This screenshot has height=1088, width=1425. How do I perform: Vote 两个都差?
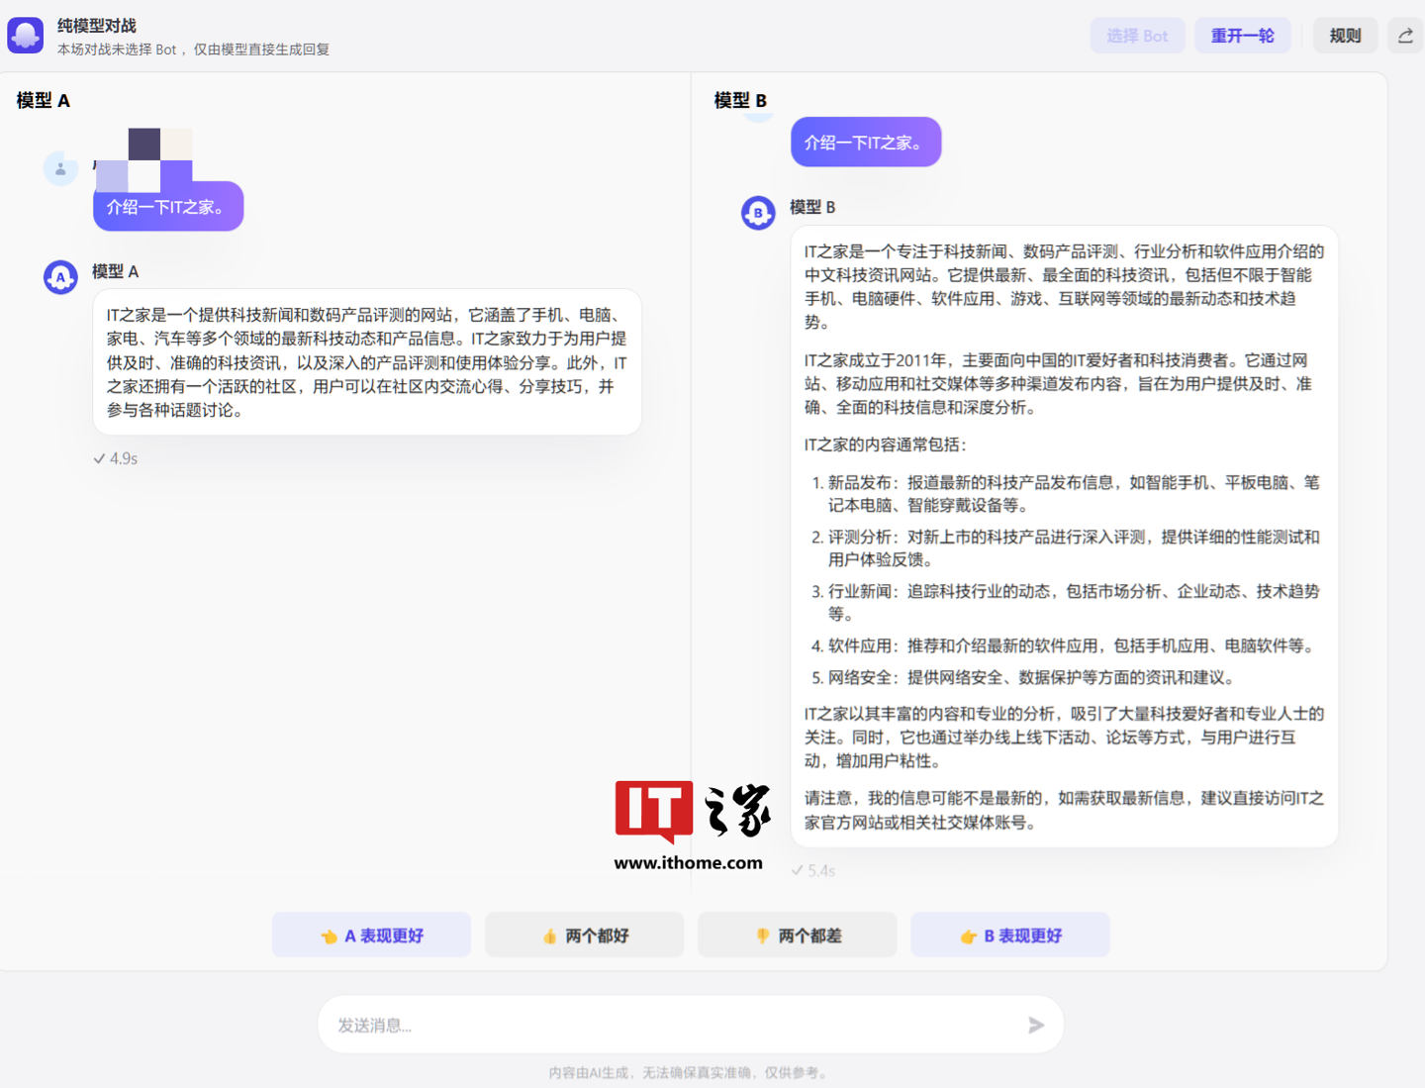click(x=798, y=935)
